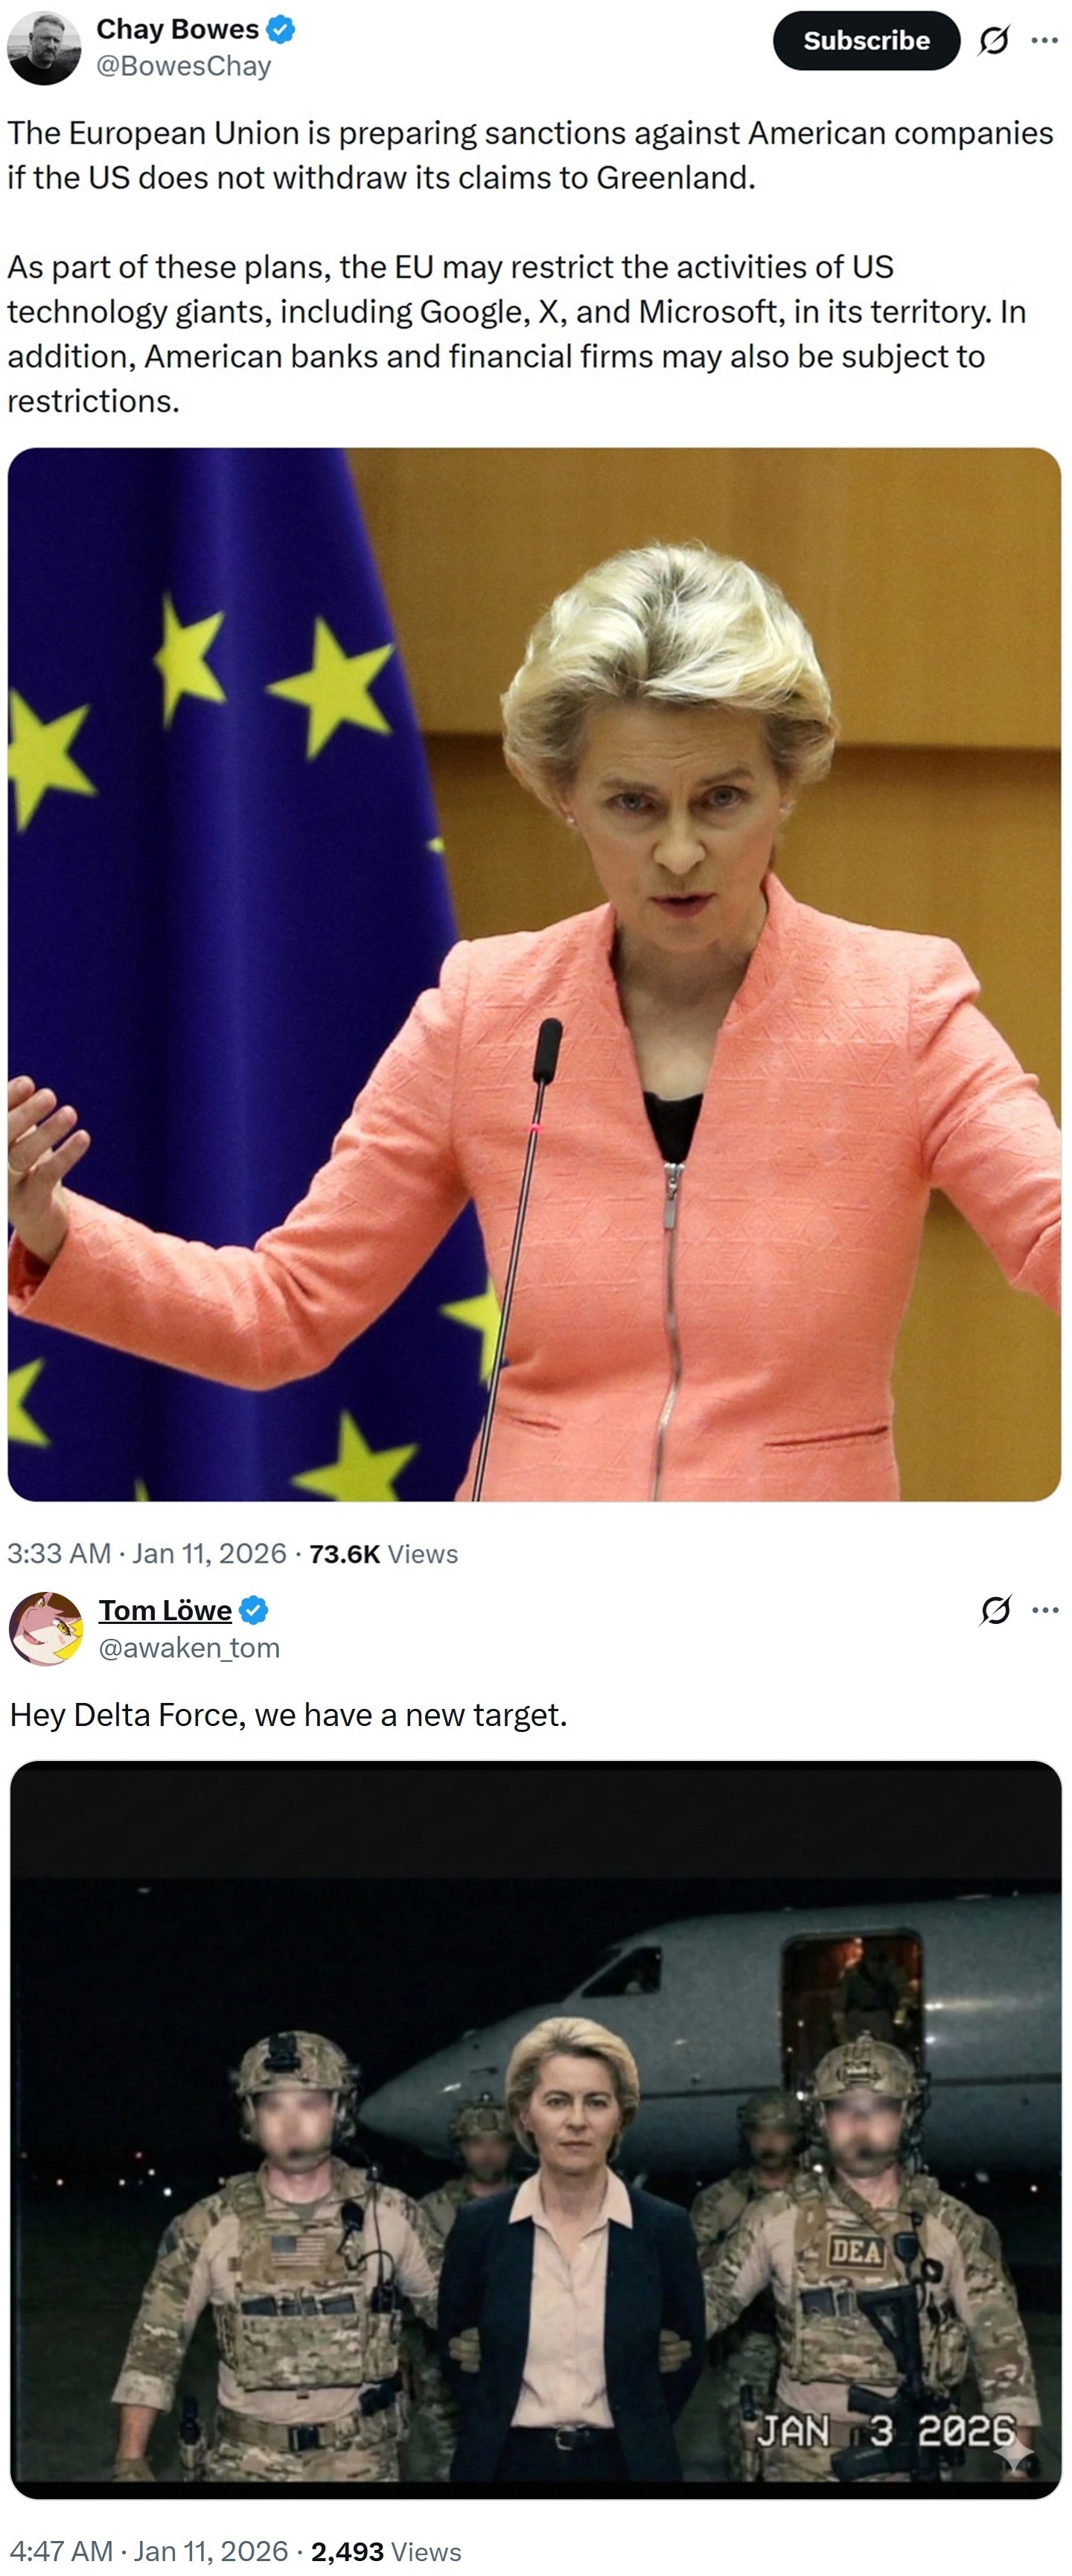Image resolution: width=1072 pixels, height=2576 pixels.
Task: Open the soldiers and jet image
Action: [535, 2129]
